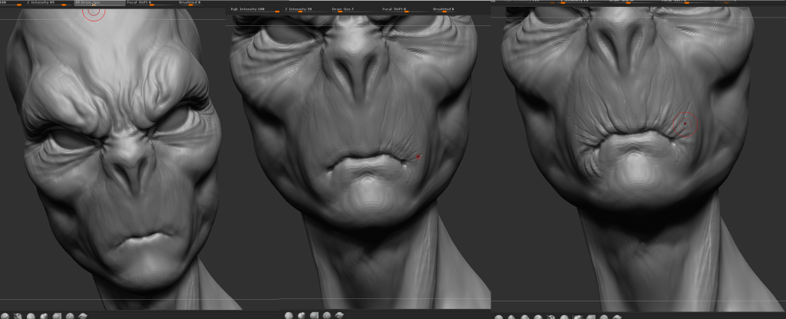
Task: Click BrushMod 0 slider in middle viewport
Action: tap(444, 9)
